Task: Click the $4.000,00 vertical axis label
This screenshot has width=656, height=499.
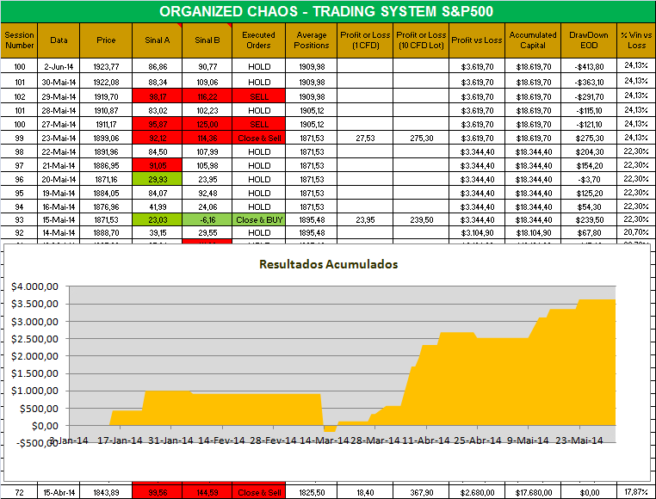Action: [x=34, y=286]
